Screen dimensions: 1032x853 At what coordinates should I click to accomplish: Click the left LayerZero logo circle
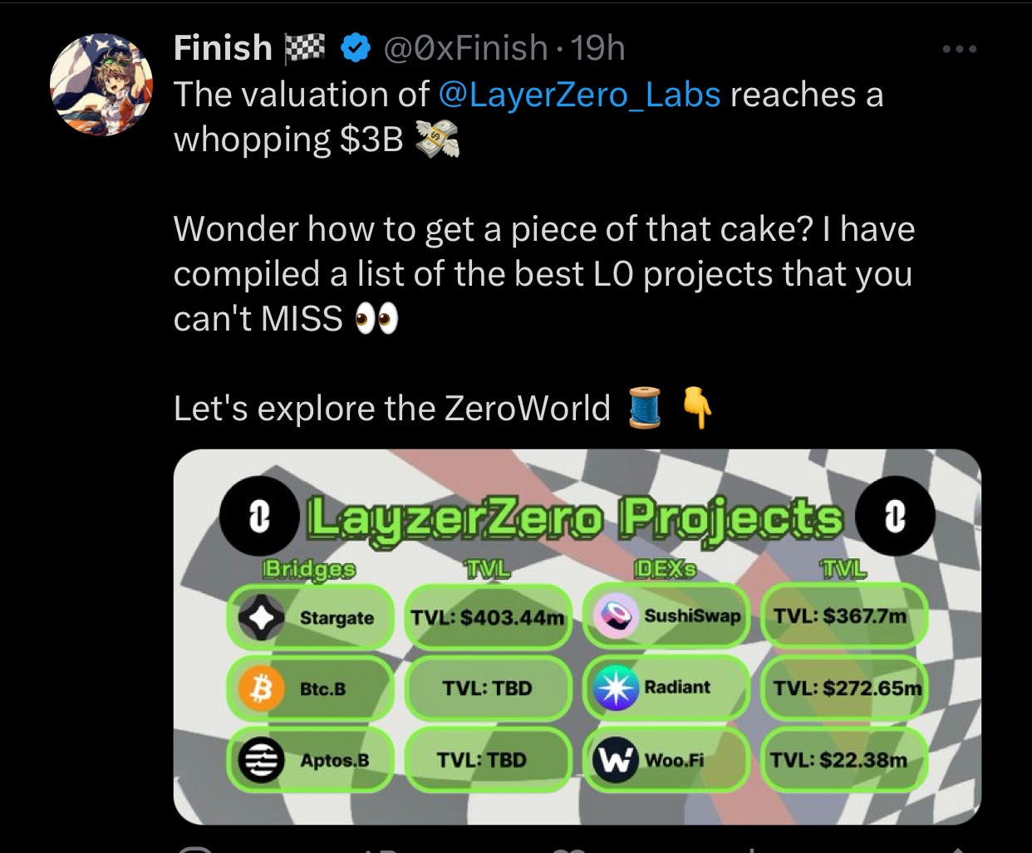pos(260,517)
